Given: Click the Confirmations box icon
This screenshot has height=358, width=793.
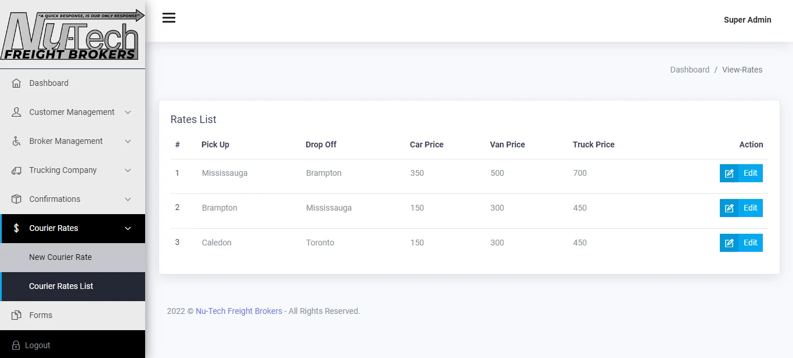Looking at the screenshot, I should click(16, 199).
